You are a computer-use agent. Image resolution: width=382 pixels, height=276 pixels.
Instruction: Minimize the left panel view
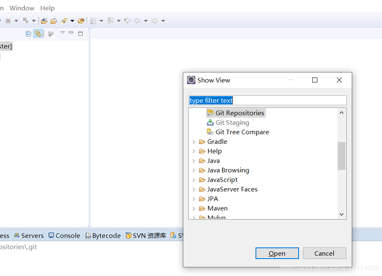click(x=71, y=32)
